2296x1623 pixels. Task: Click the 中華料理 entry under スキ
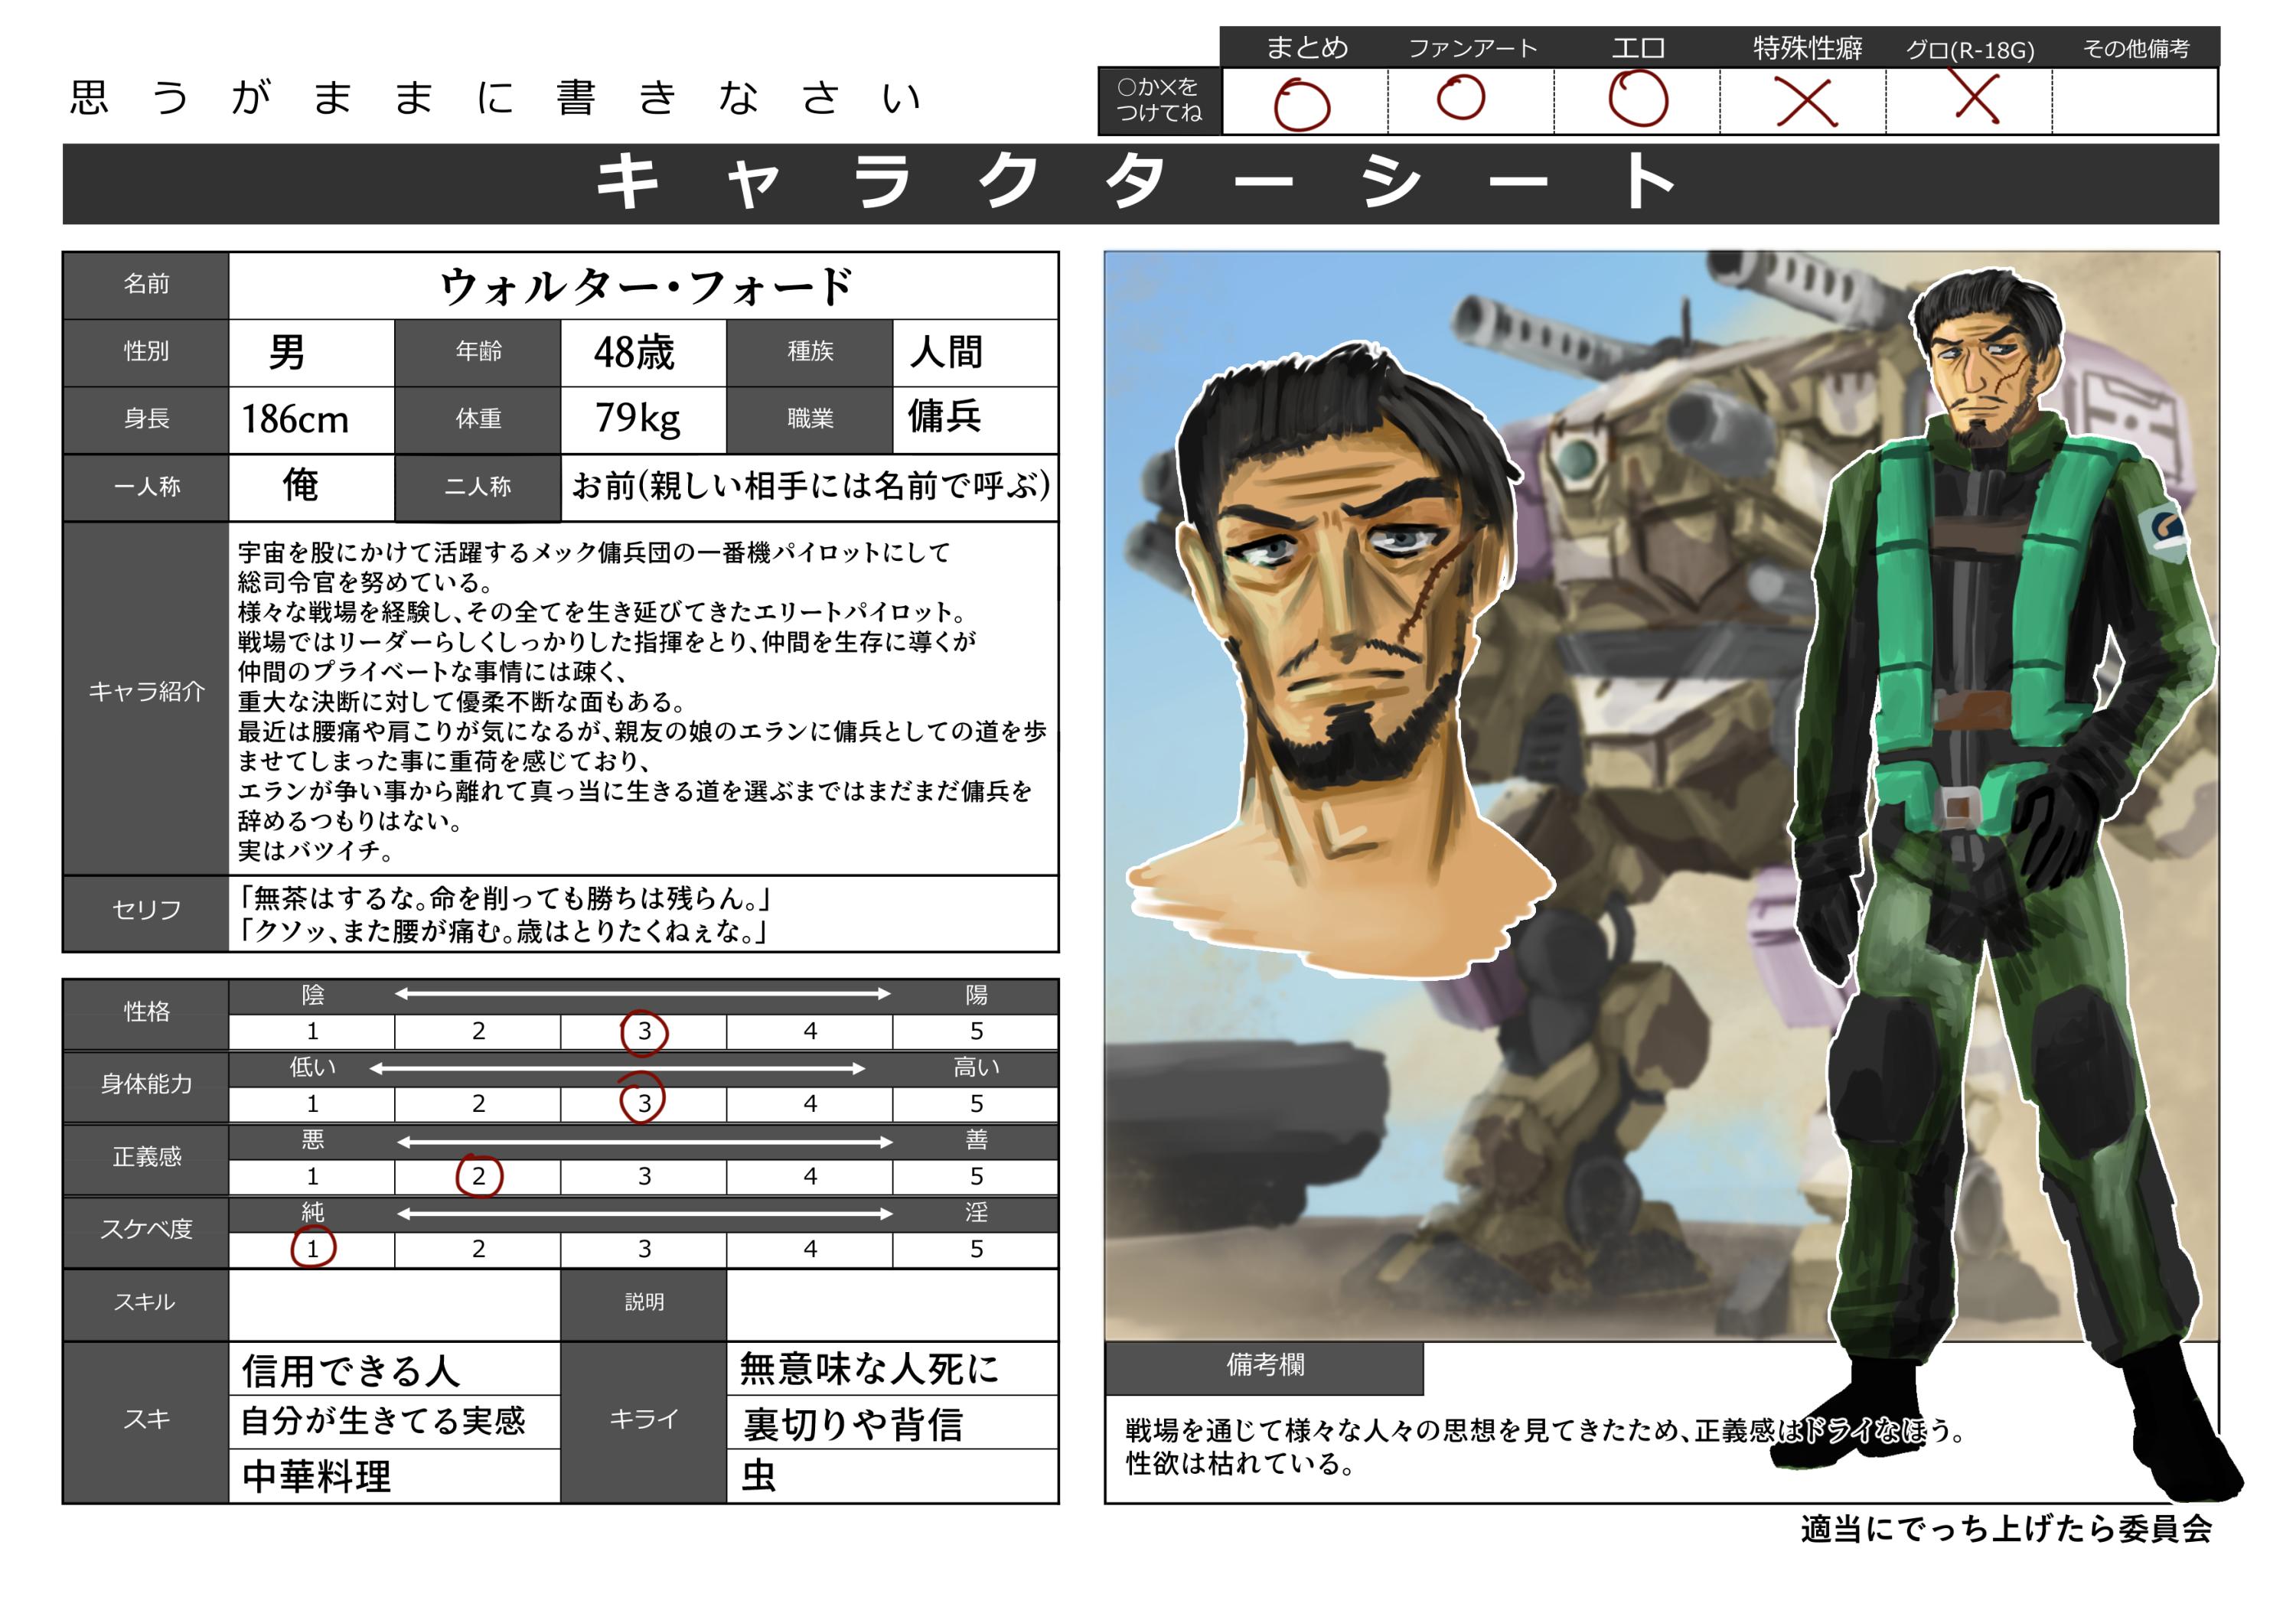[317, 1476]
